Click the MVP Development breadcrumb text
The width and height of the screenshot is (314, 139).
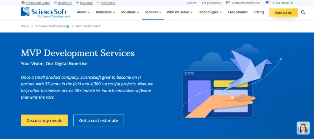(x=88, y=26)
